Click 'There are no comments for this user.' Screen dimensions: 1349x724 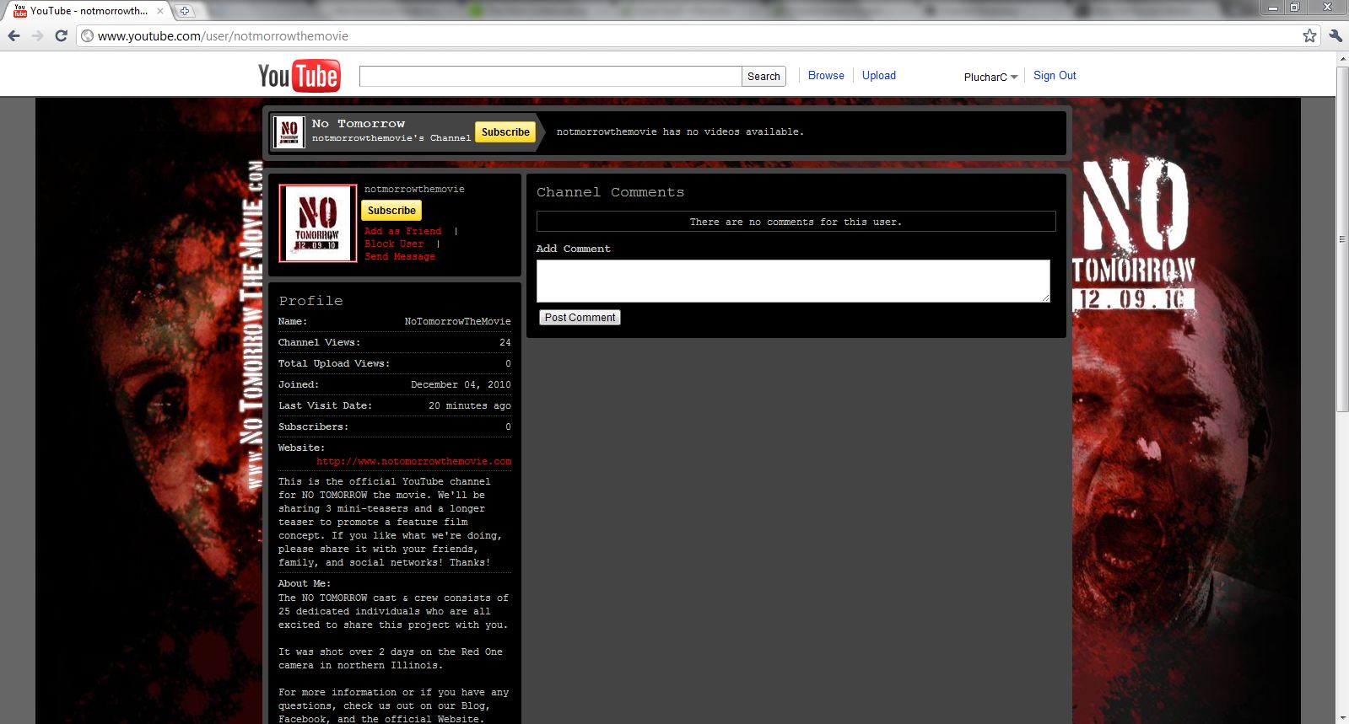[x=796, y=222]
